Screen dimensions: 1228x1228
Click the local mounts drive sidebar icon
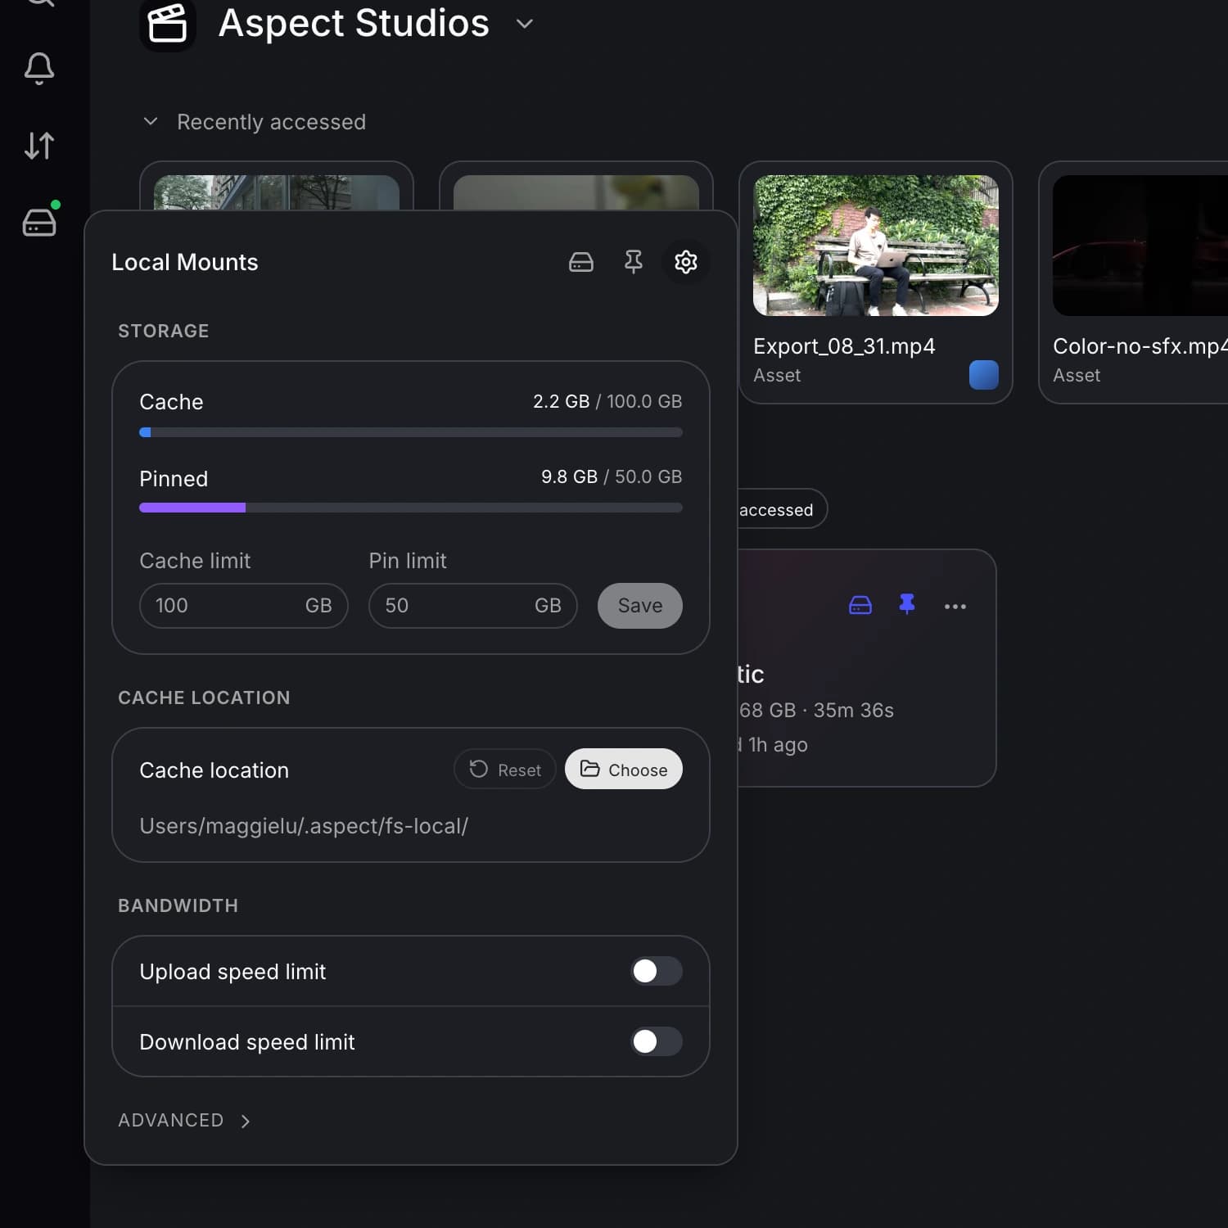39,221
